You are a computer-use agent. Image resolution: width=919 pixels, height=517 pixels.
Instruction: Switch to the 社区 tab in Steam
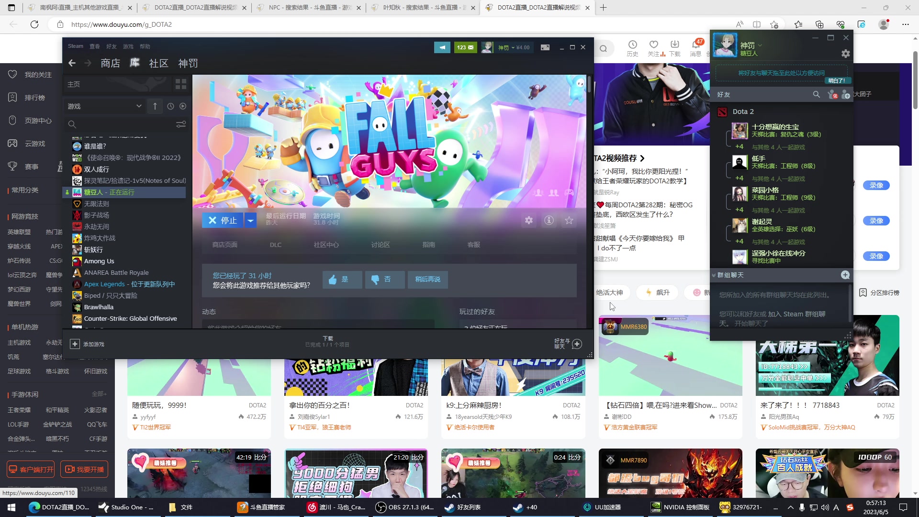159,63
